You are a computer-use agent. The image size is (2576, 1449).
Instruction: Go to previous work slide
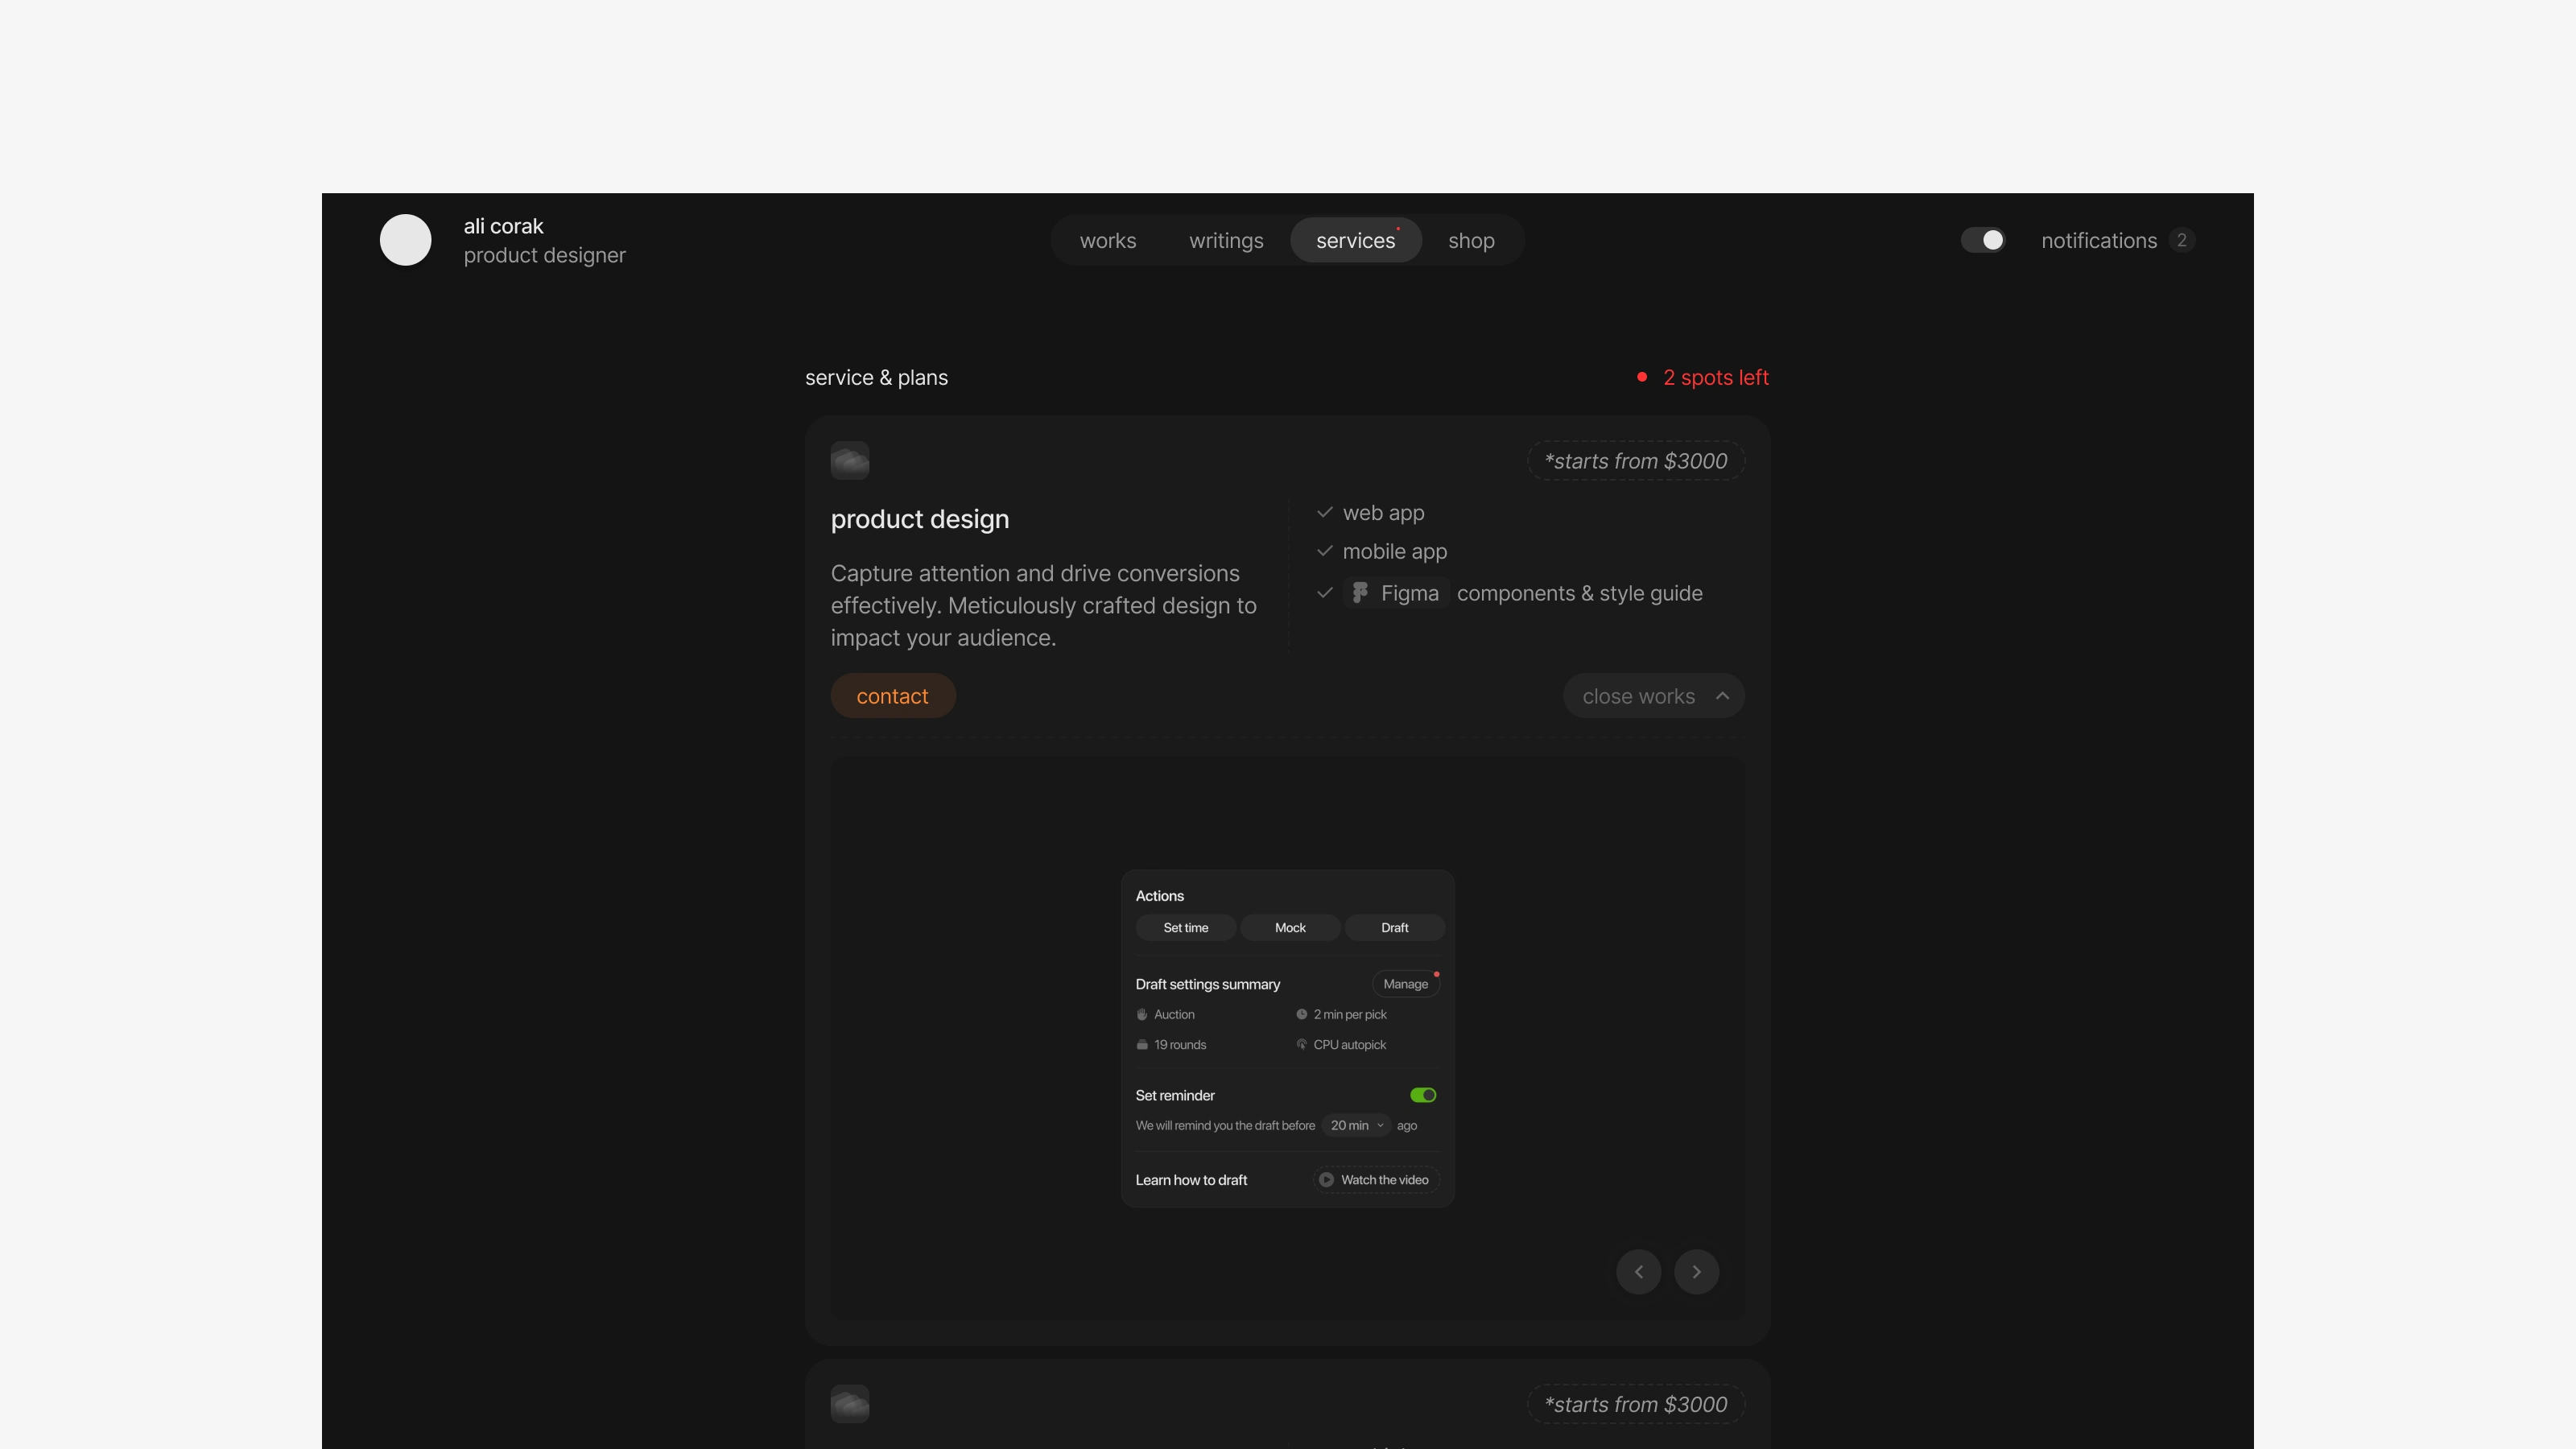(1638, 1272)
